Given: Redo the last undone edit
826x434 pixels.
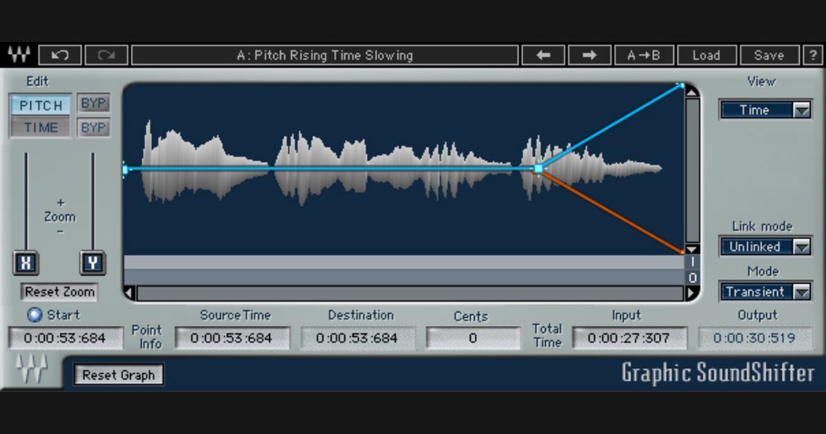Looking at the screenshot, I should pos(105,55).
